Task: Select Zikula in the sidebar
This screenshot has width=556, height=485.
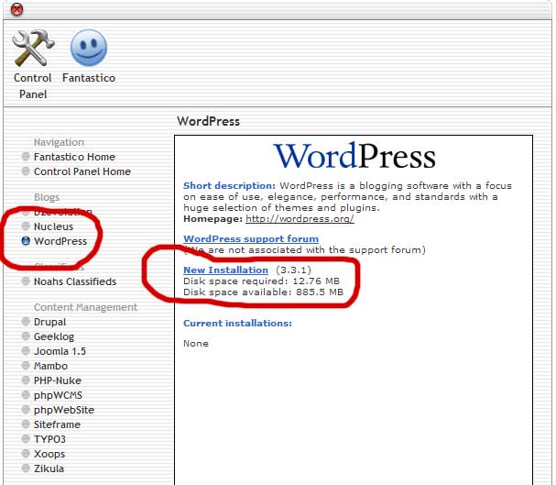Action: (49, 468)
